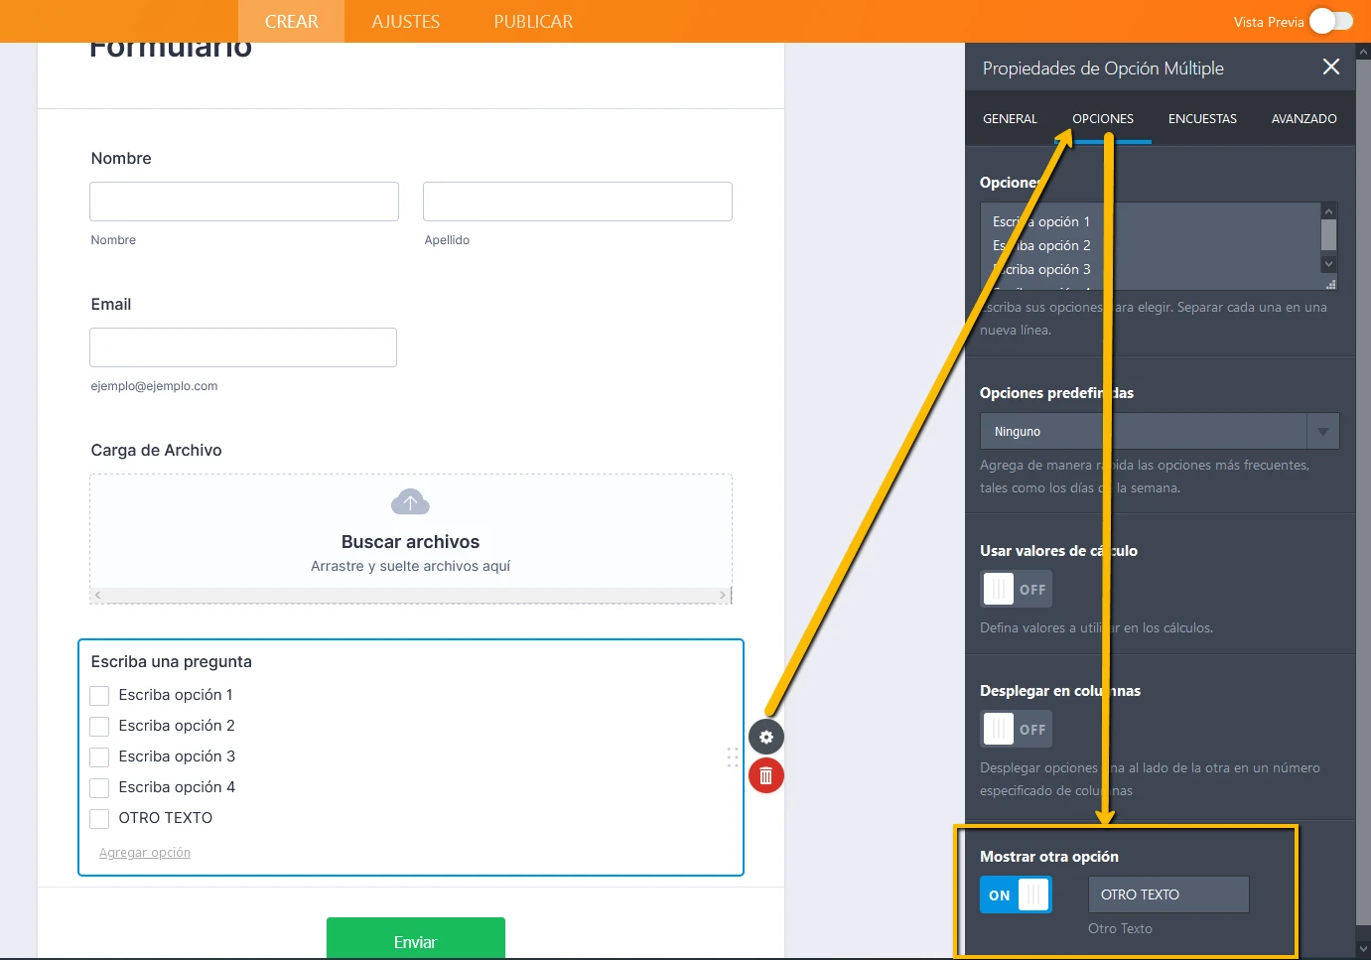
Task: Toggle the Vista Previa switch
Action: pyautogui.click(x=1330, y=21)
